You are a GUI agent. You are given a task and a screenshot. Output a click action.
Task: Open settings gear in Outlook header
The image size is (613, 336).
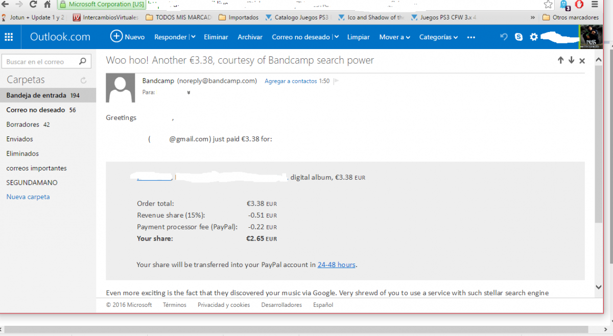534,37
